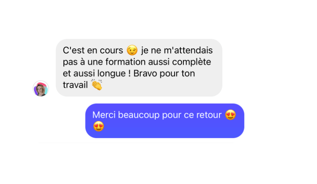This screenshot has width=317, height=184.
Task: Click the clapping hands emoji
Action: point(97,85)
